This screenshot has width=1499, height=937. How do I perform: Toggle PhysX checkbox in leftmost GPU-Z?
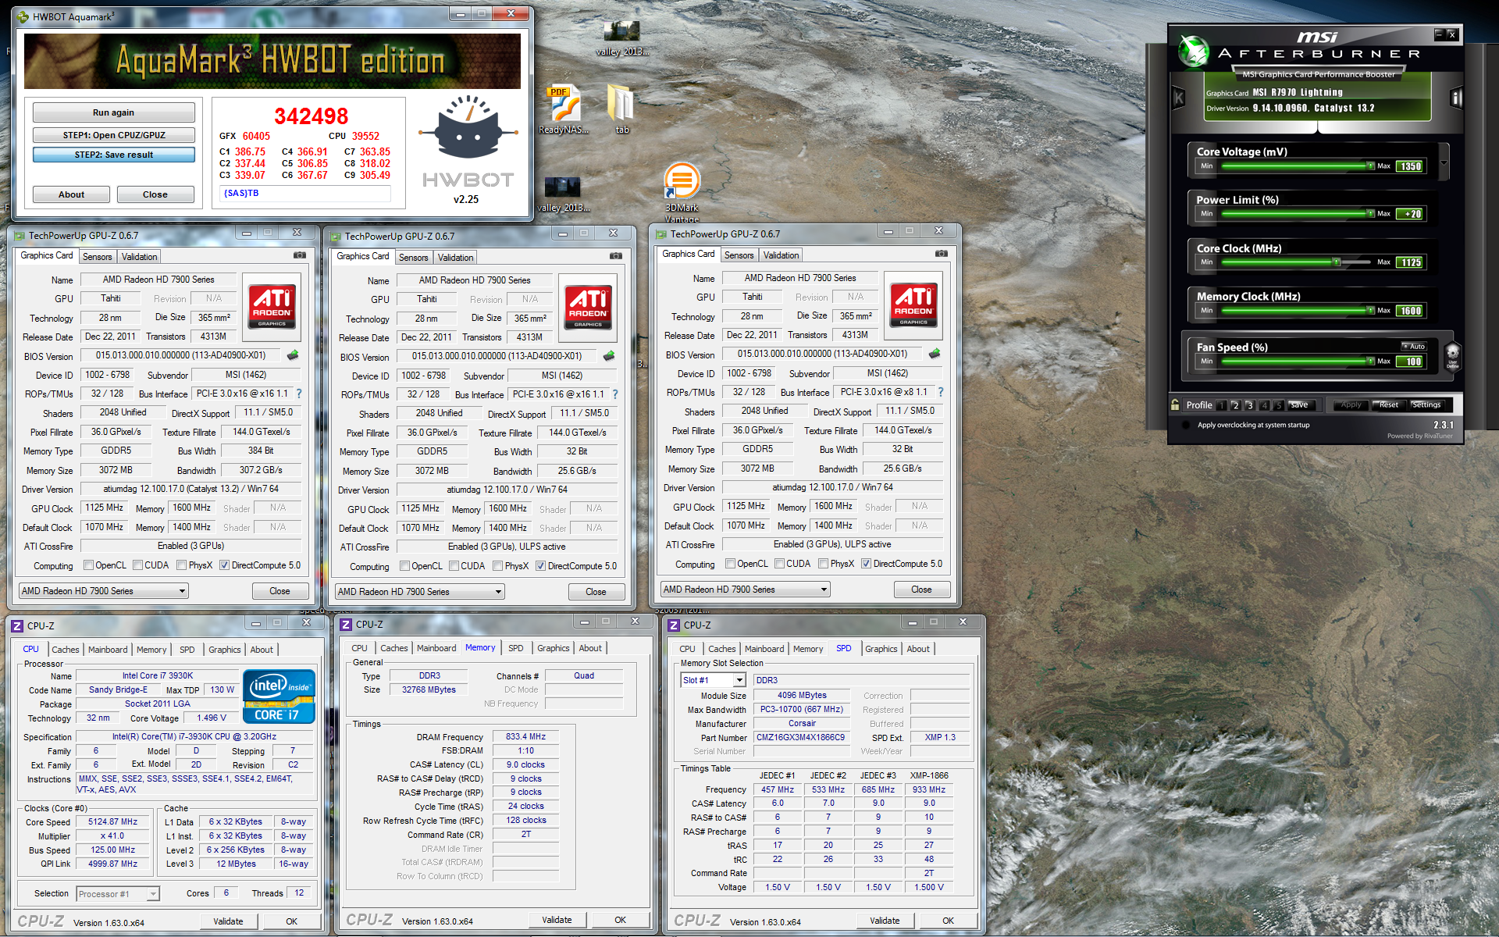pyautogui.click(x=181, y=565)
